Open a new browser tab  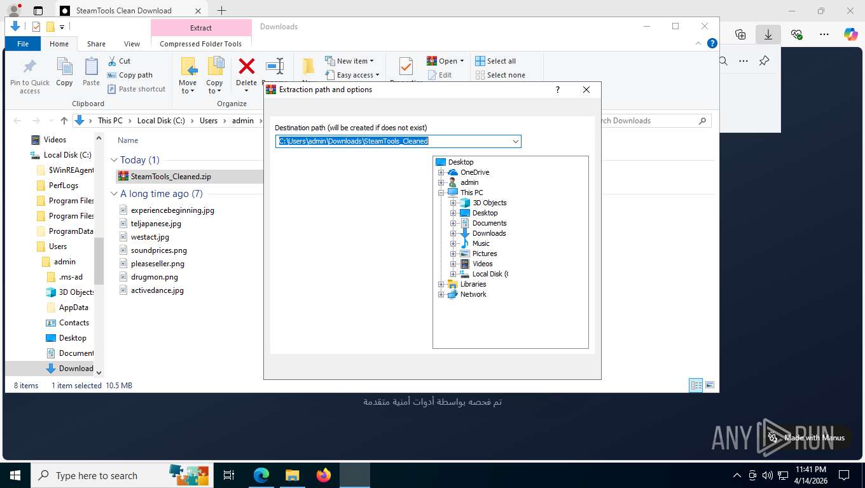point(221,11)
